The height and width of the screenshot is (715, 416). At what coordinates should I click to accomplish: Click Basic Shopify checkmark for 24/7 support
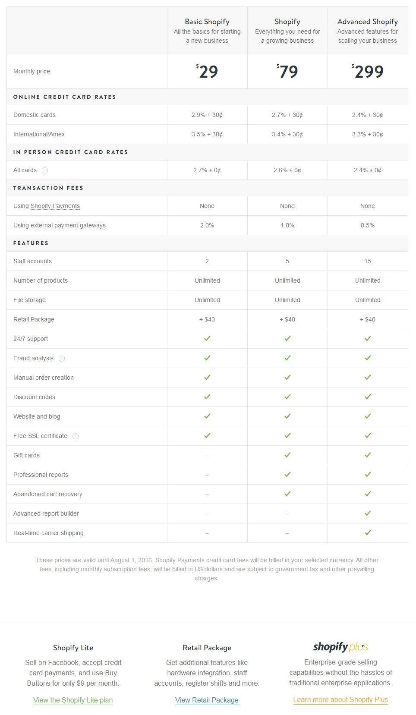click(207, 339)
